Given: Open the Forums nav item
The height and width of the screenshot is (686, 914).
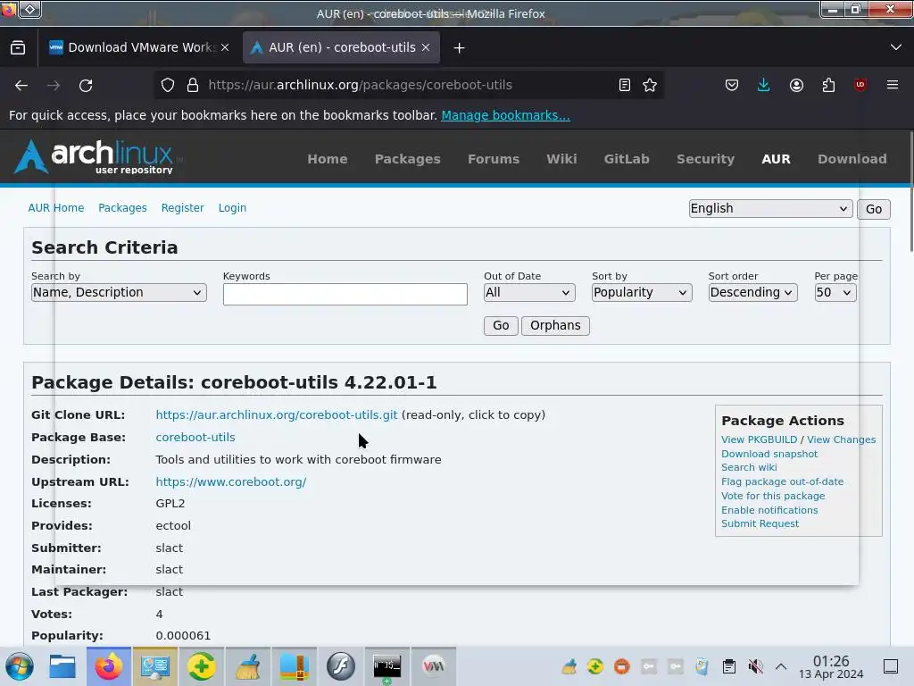Looking at the screenshot, I should (494, 159).
